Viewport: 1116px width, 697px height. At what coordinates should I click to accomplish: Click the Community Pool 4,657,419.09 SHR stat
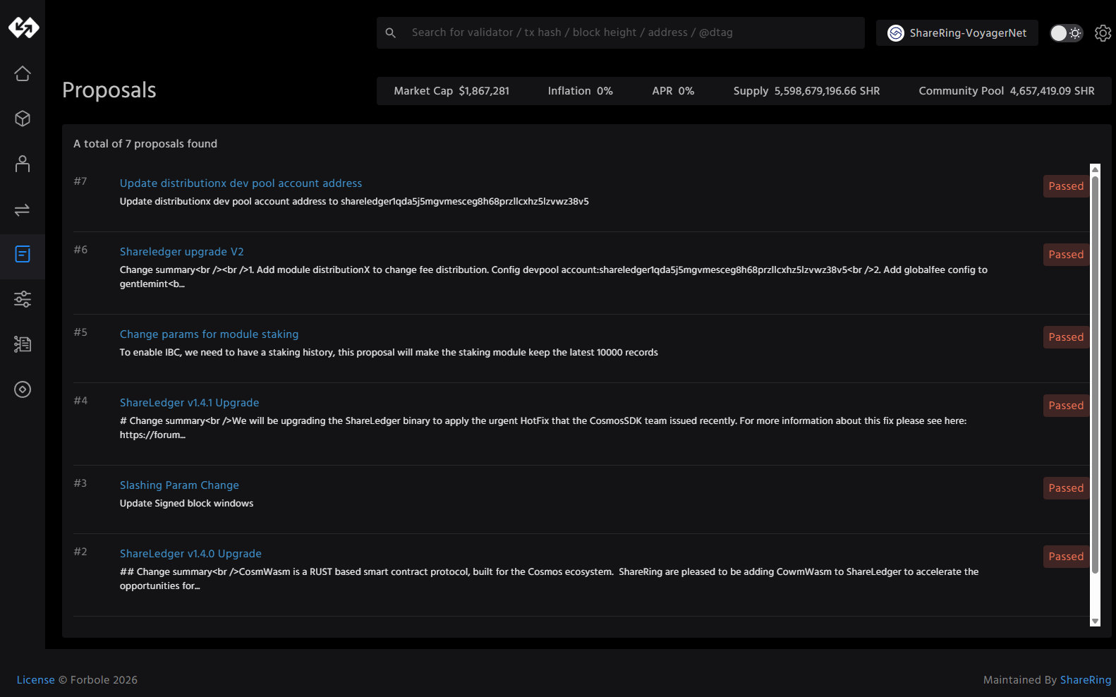1007,91
